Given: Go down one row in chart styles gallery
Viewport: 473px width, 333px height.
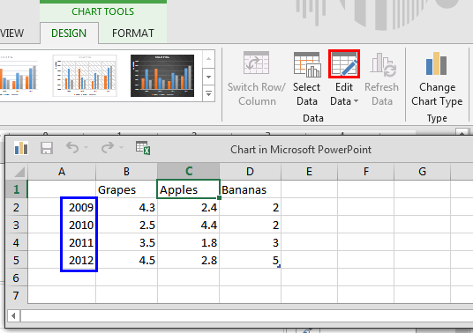Looking at the screenshot, I should click(208, 77).
